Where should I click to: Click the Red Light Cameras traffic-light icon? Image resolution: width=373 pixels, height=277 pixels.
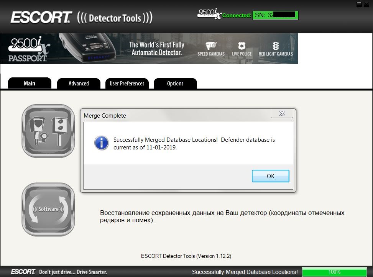[275, 46]
